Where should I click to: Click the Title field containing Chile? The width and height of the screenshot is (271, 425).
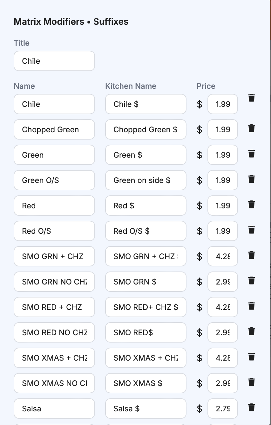pos(54,61)
